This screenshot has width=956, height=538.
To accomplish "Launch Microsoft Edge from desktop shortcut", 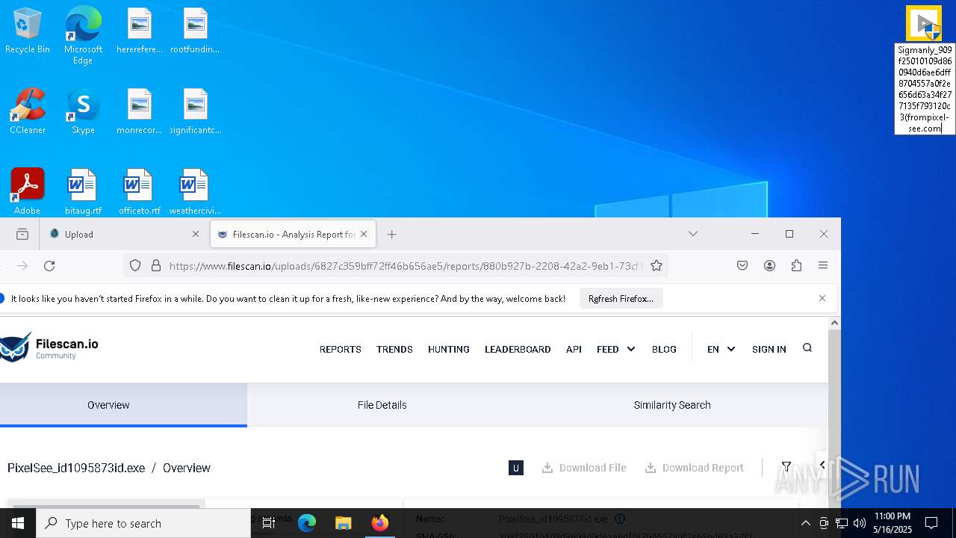I will point(83,36).
